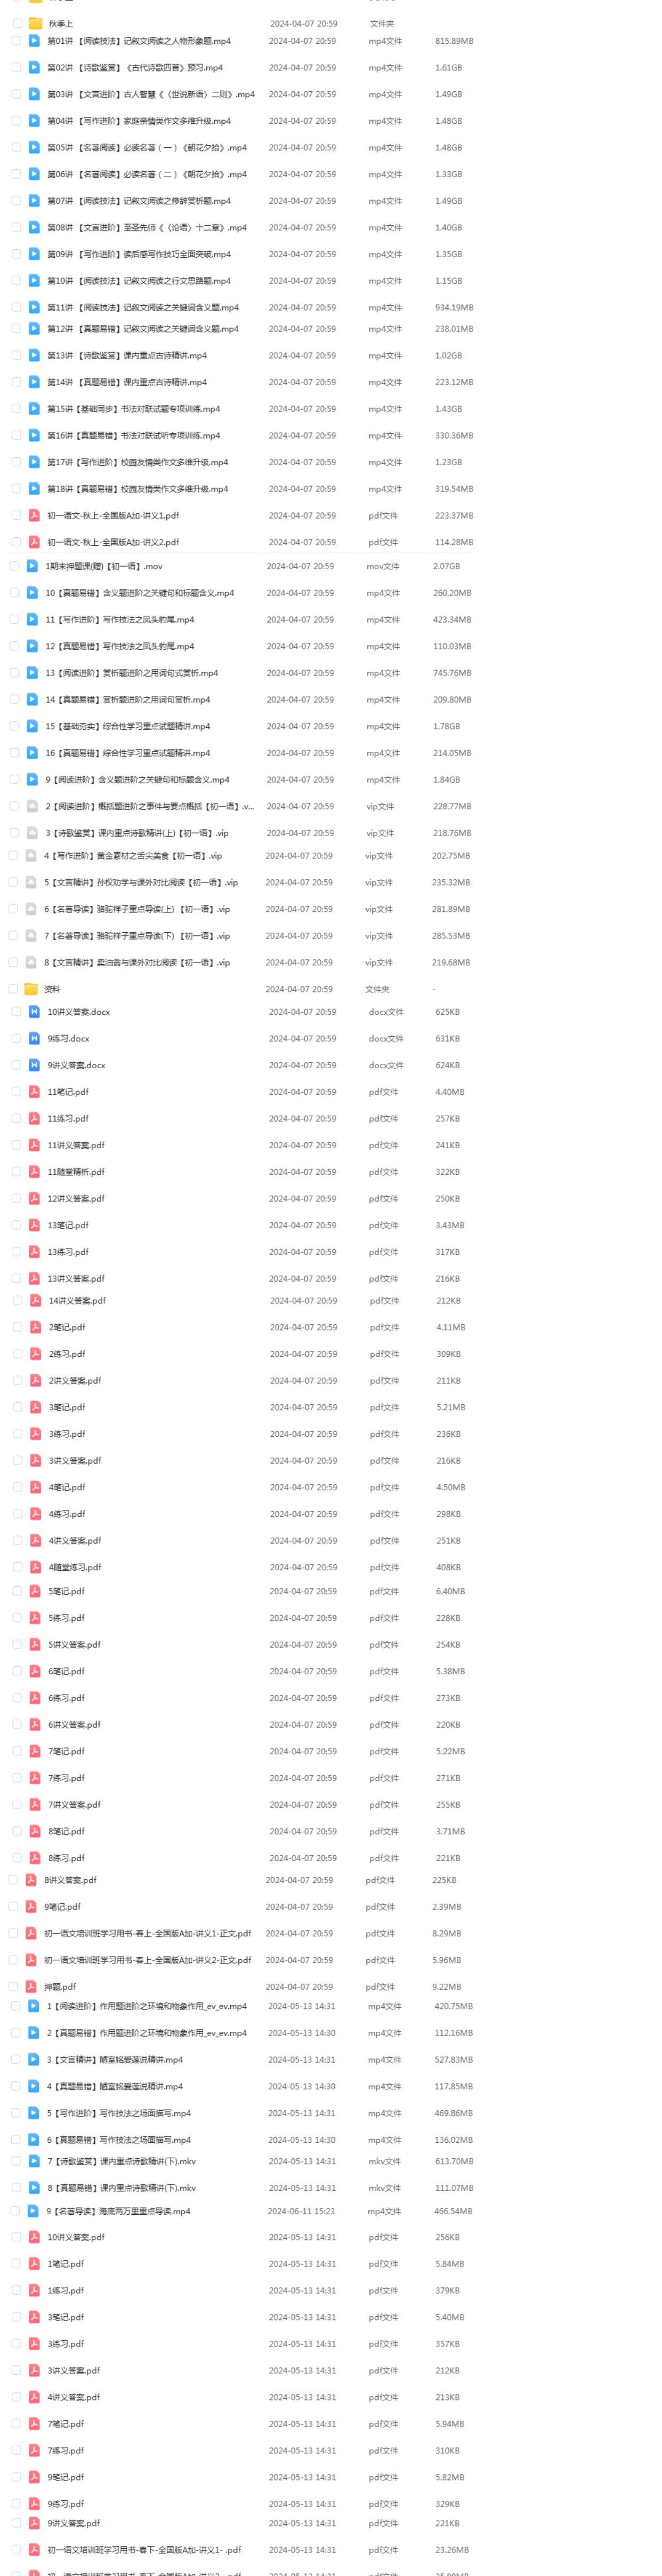Open 12讲义答案.pdf file name
The image size is (662, 2576).
click(x=76, y=1199)
